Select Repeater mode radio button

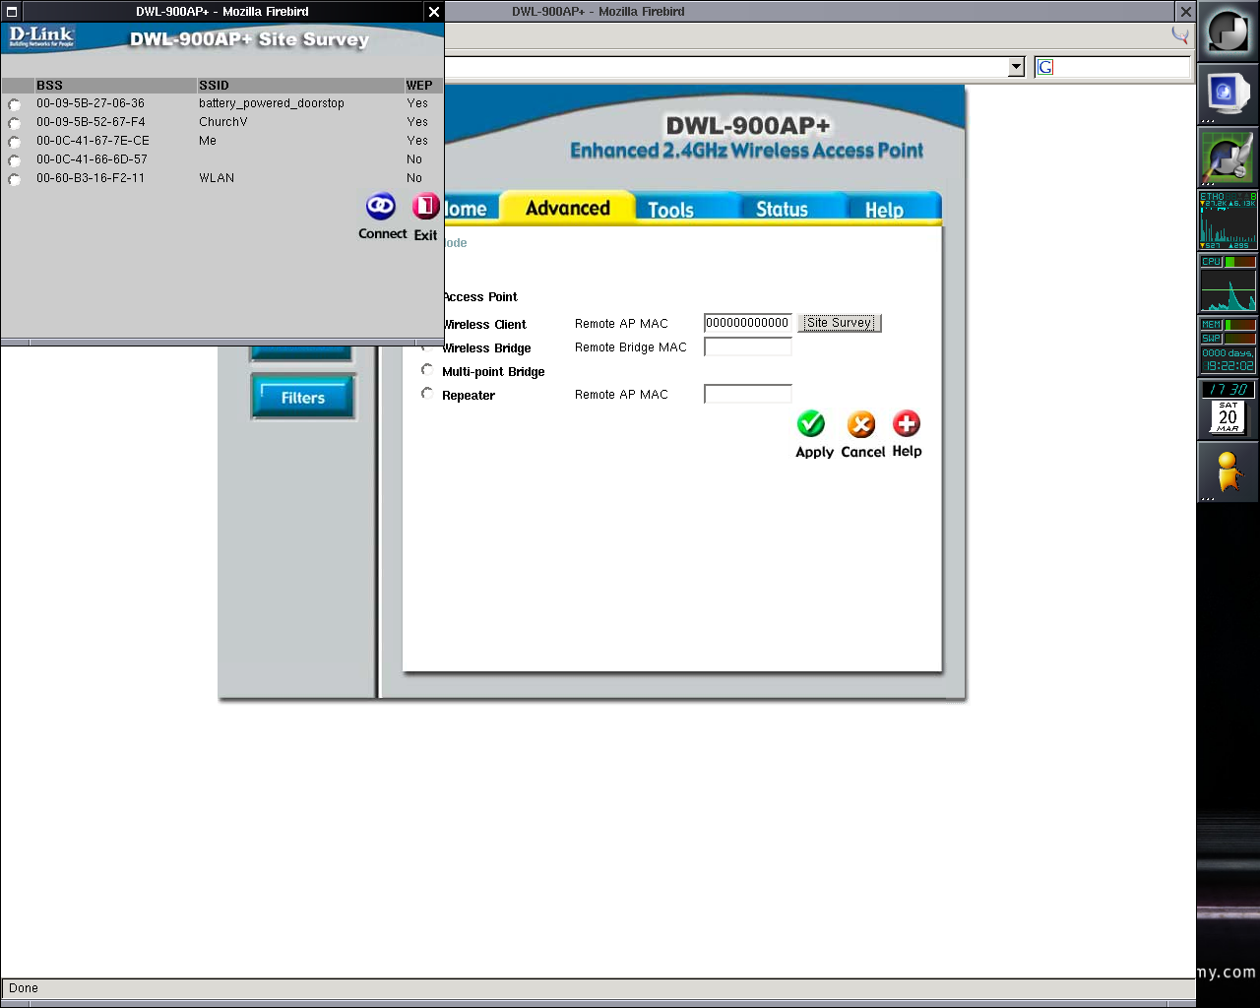click(x=427, y=394)
